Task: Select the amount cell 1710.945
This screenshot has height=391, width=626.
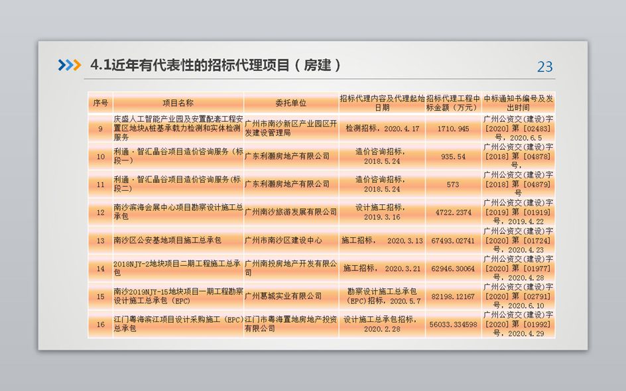Action: pyautogui.click(x=453, y=129)
